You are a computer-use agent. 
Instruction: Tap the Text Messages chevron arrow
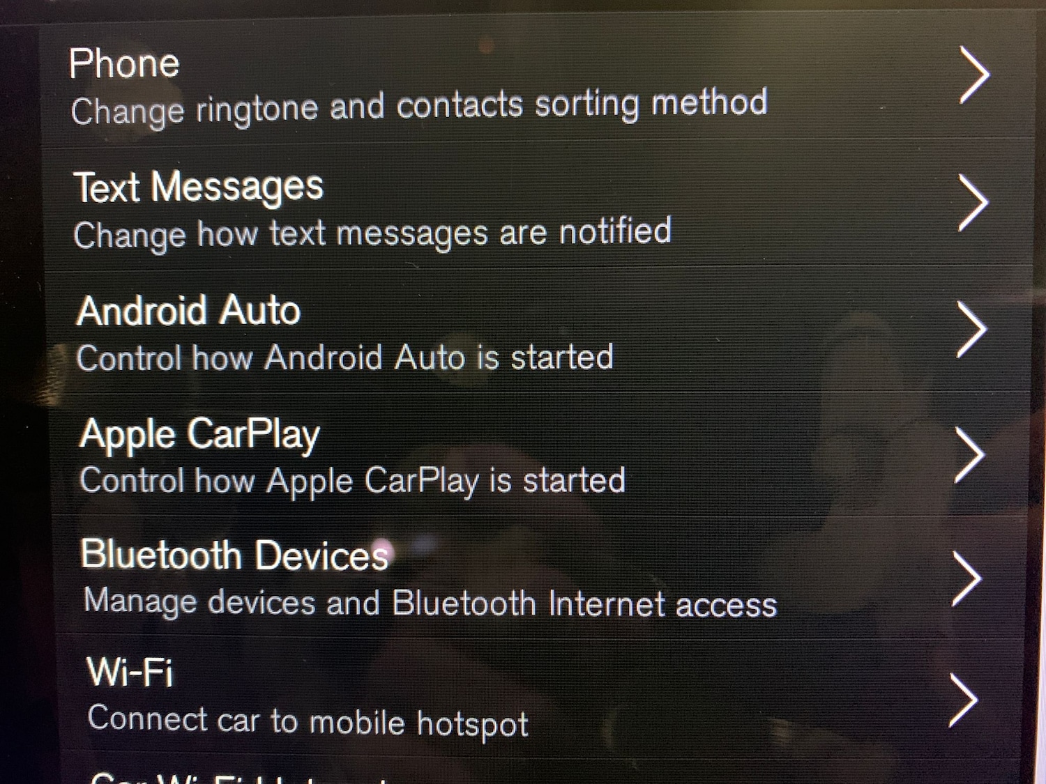click(x=973, y=203)
